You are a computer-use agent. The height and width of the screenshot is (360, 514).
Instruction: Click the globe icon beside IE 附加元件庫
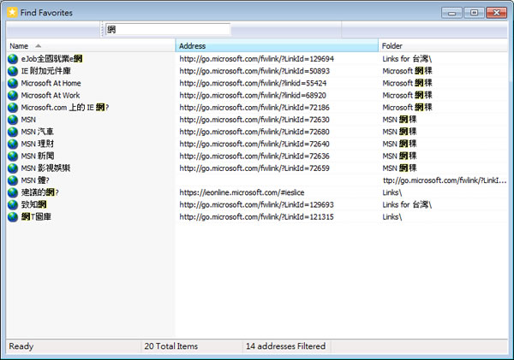pos(13,71)
